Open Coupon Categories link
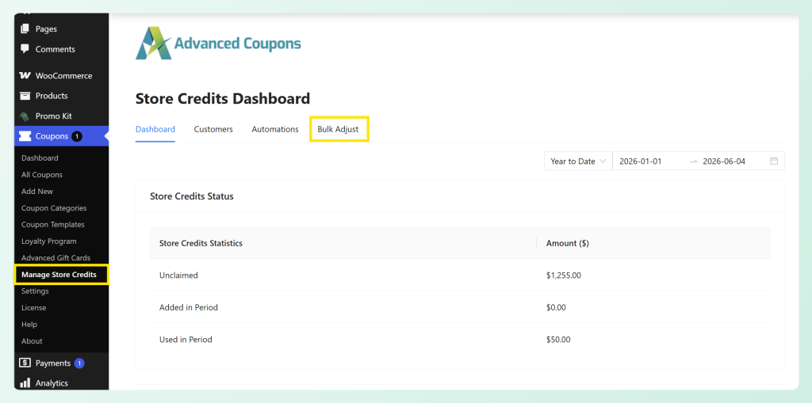812x403 pixels. [54, 208]
